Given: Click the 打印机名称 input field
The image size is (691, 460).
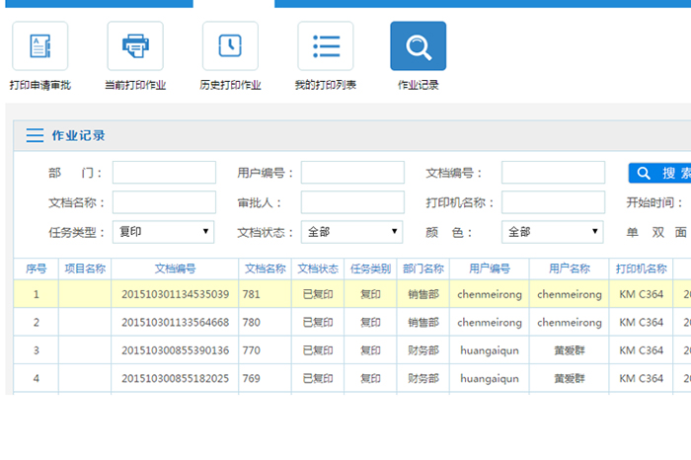Looking at the screenshot, I should [x=553, y=202].
